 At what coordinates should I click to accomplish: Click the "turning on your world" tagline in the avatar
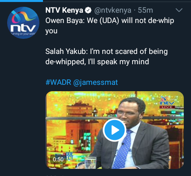23,34
